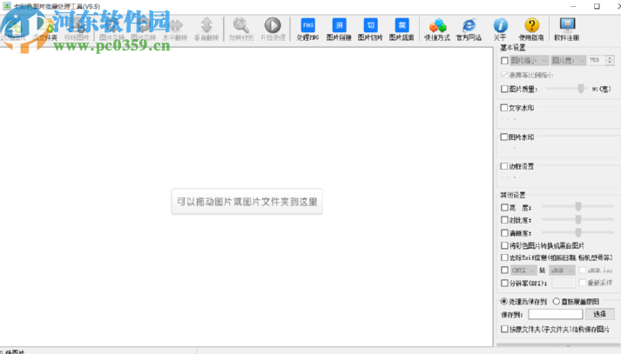Click the DPI value input field
621x354 pixels.
[564, 283]
